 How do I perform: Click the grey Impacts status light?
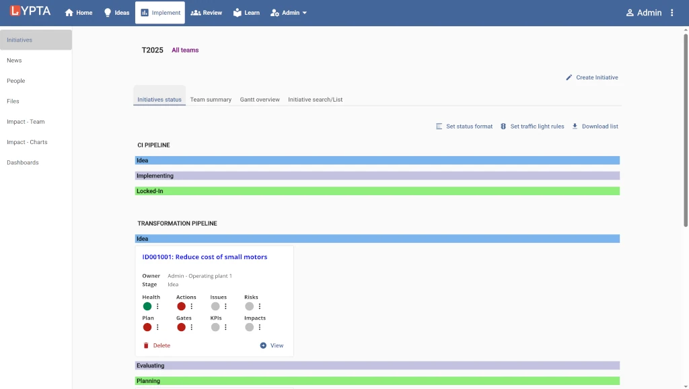click(249, 327)
